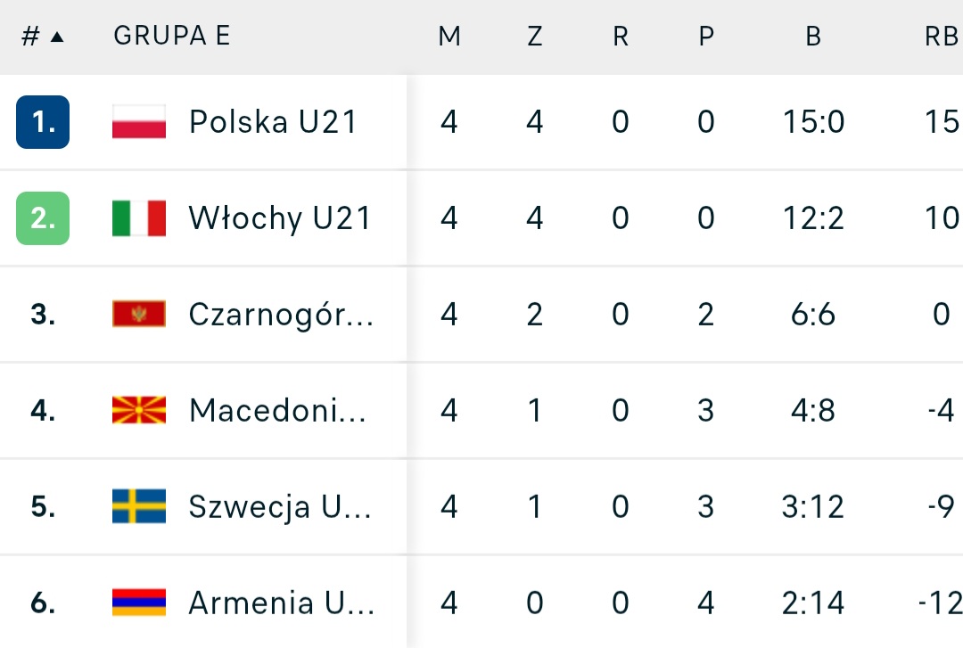
Task: Sort by the R (draws) column header
Action: 621,37
